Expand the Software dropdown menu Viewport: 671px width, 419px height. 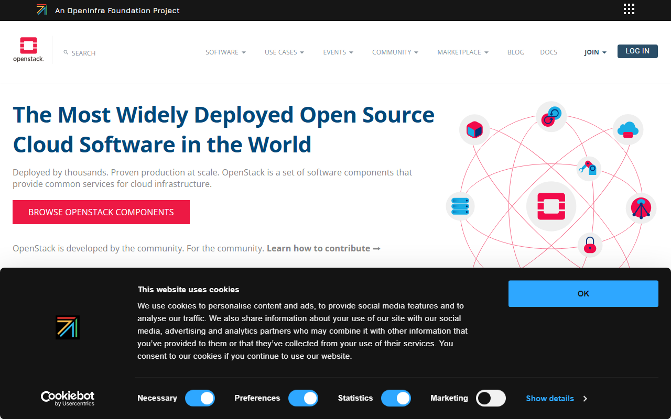point(225,52)
